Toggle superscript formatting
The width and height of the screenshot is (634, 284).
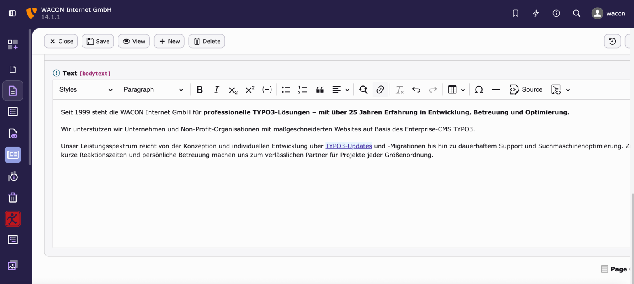(250, 90)
